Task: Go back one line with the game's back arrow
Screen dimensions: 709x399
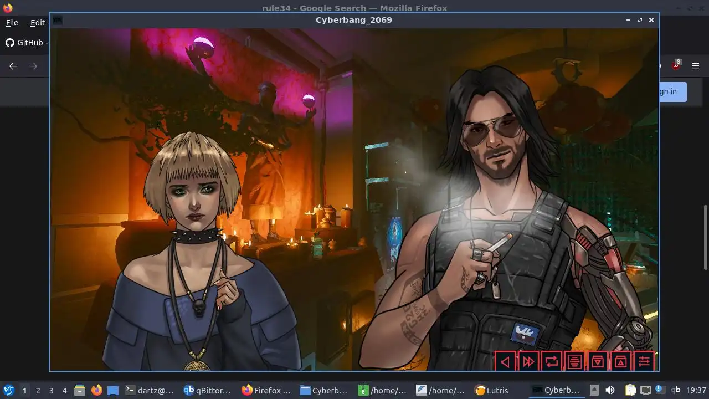Action: click(505, 362)
